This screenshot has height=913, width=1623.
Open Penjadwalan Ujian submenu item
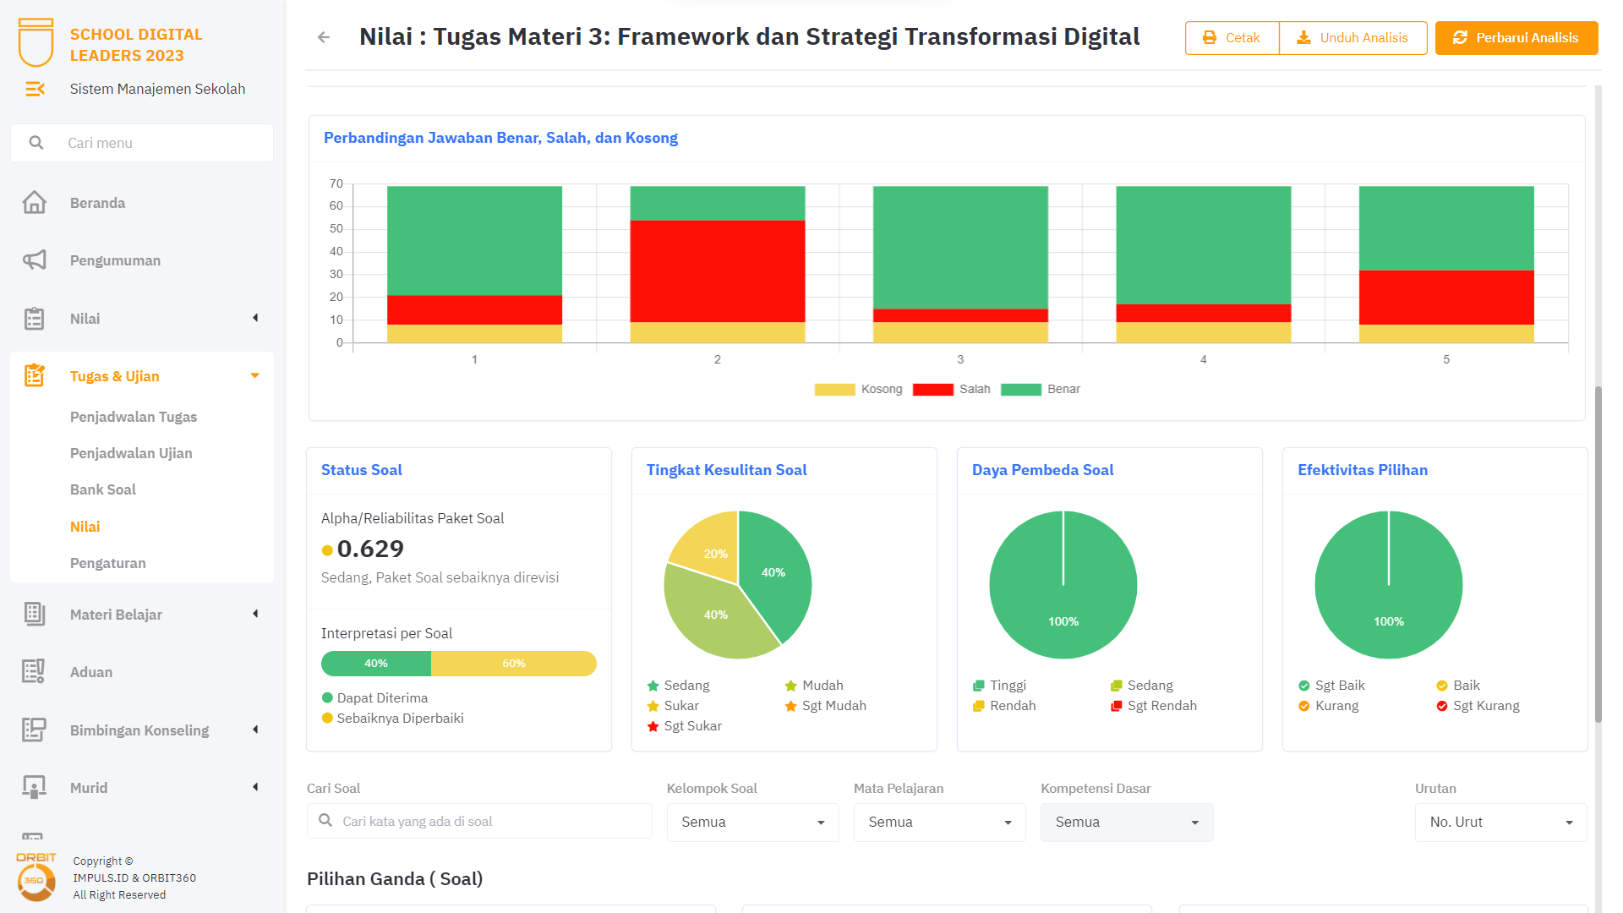(x=131, y=453)
